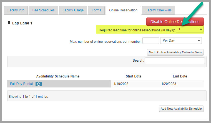Focus the Search text box
Viewport: 211px width, 123px height.
[175, 61]
